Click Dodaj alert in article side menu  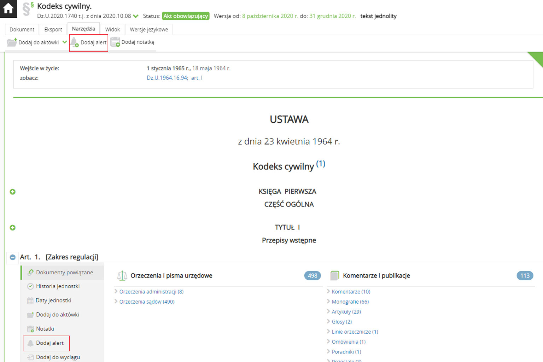tap(49, 343)
